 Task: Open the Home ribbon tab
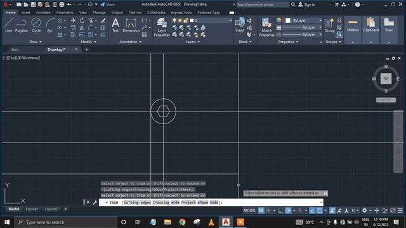point(10,13)
